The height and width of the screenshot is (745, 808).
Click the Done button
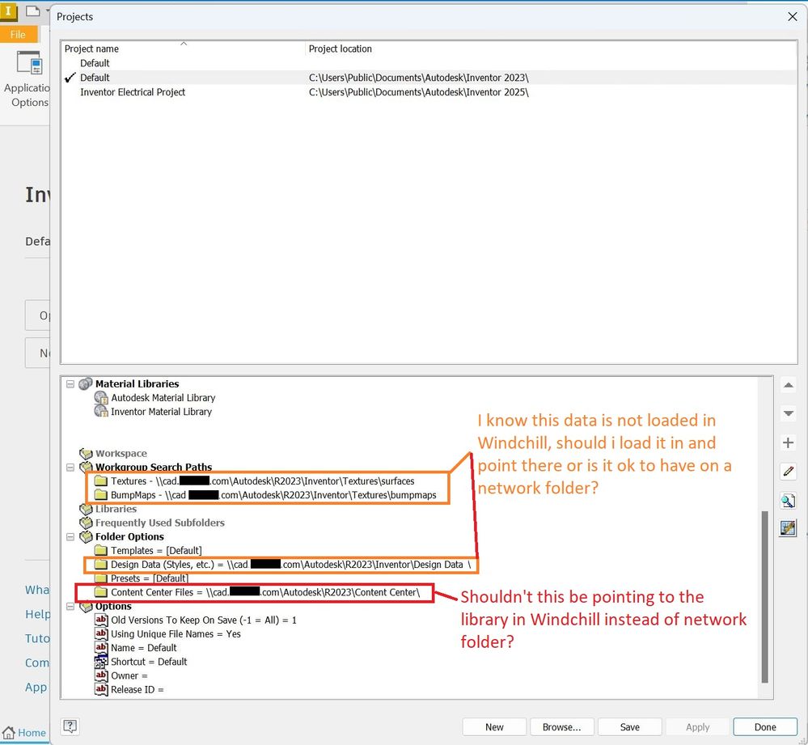765,727
